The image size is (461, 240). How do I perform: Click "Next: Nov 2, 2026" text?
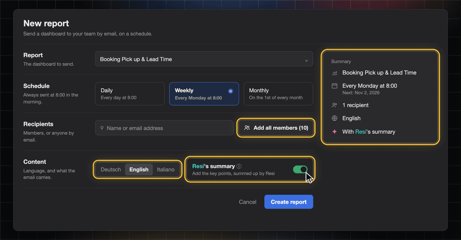tap(361, 93)
